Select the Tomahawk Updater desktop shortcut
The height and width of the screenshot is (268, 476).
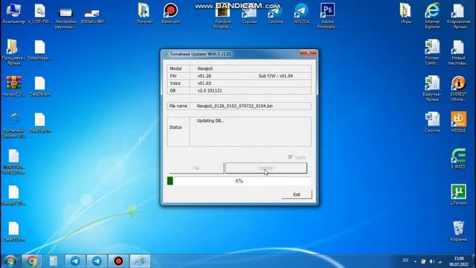click(x=13, y=125)
